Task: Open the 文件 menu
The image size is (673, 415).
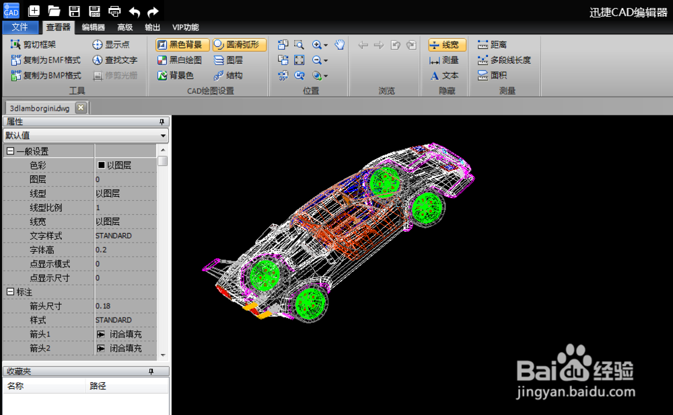Action: (x=20, y=28)
